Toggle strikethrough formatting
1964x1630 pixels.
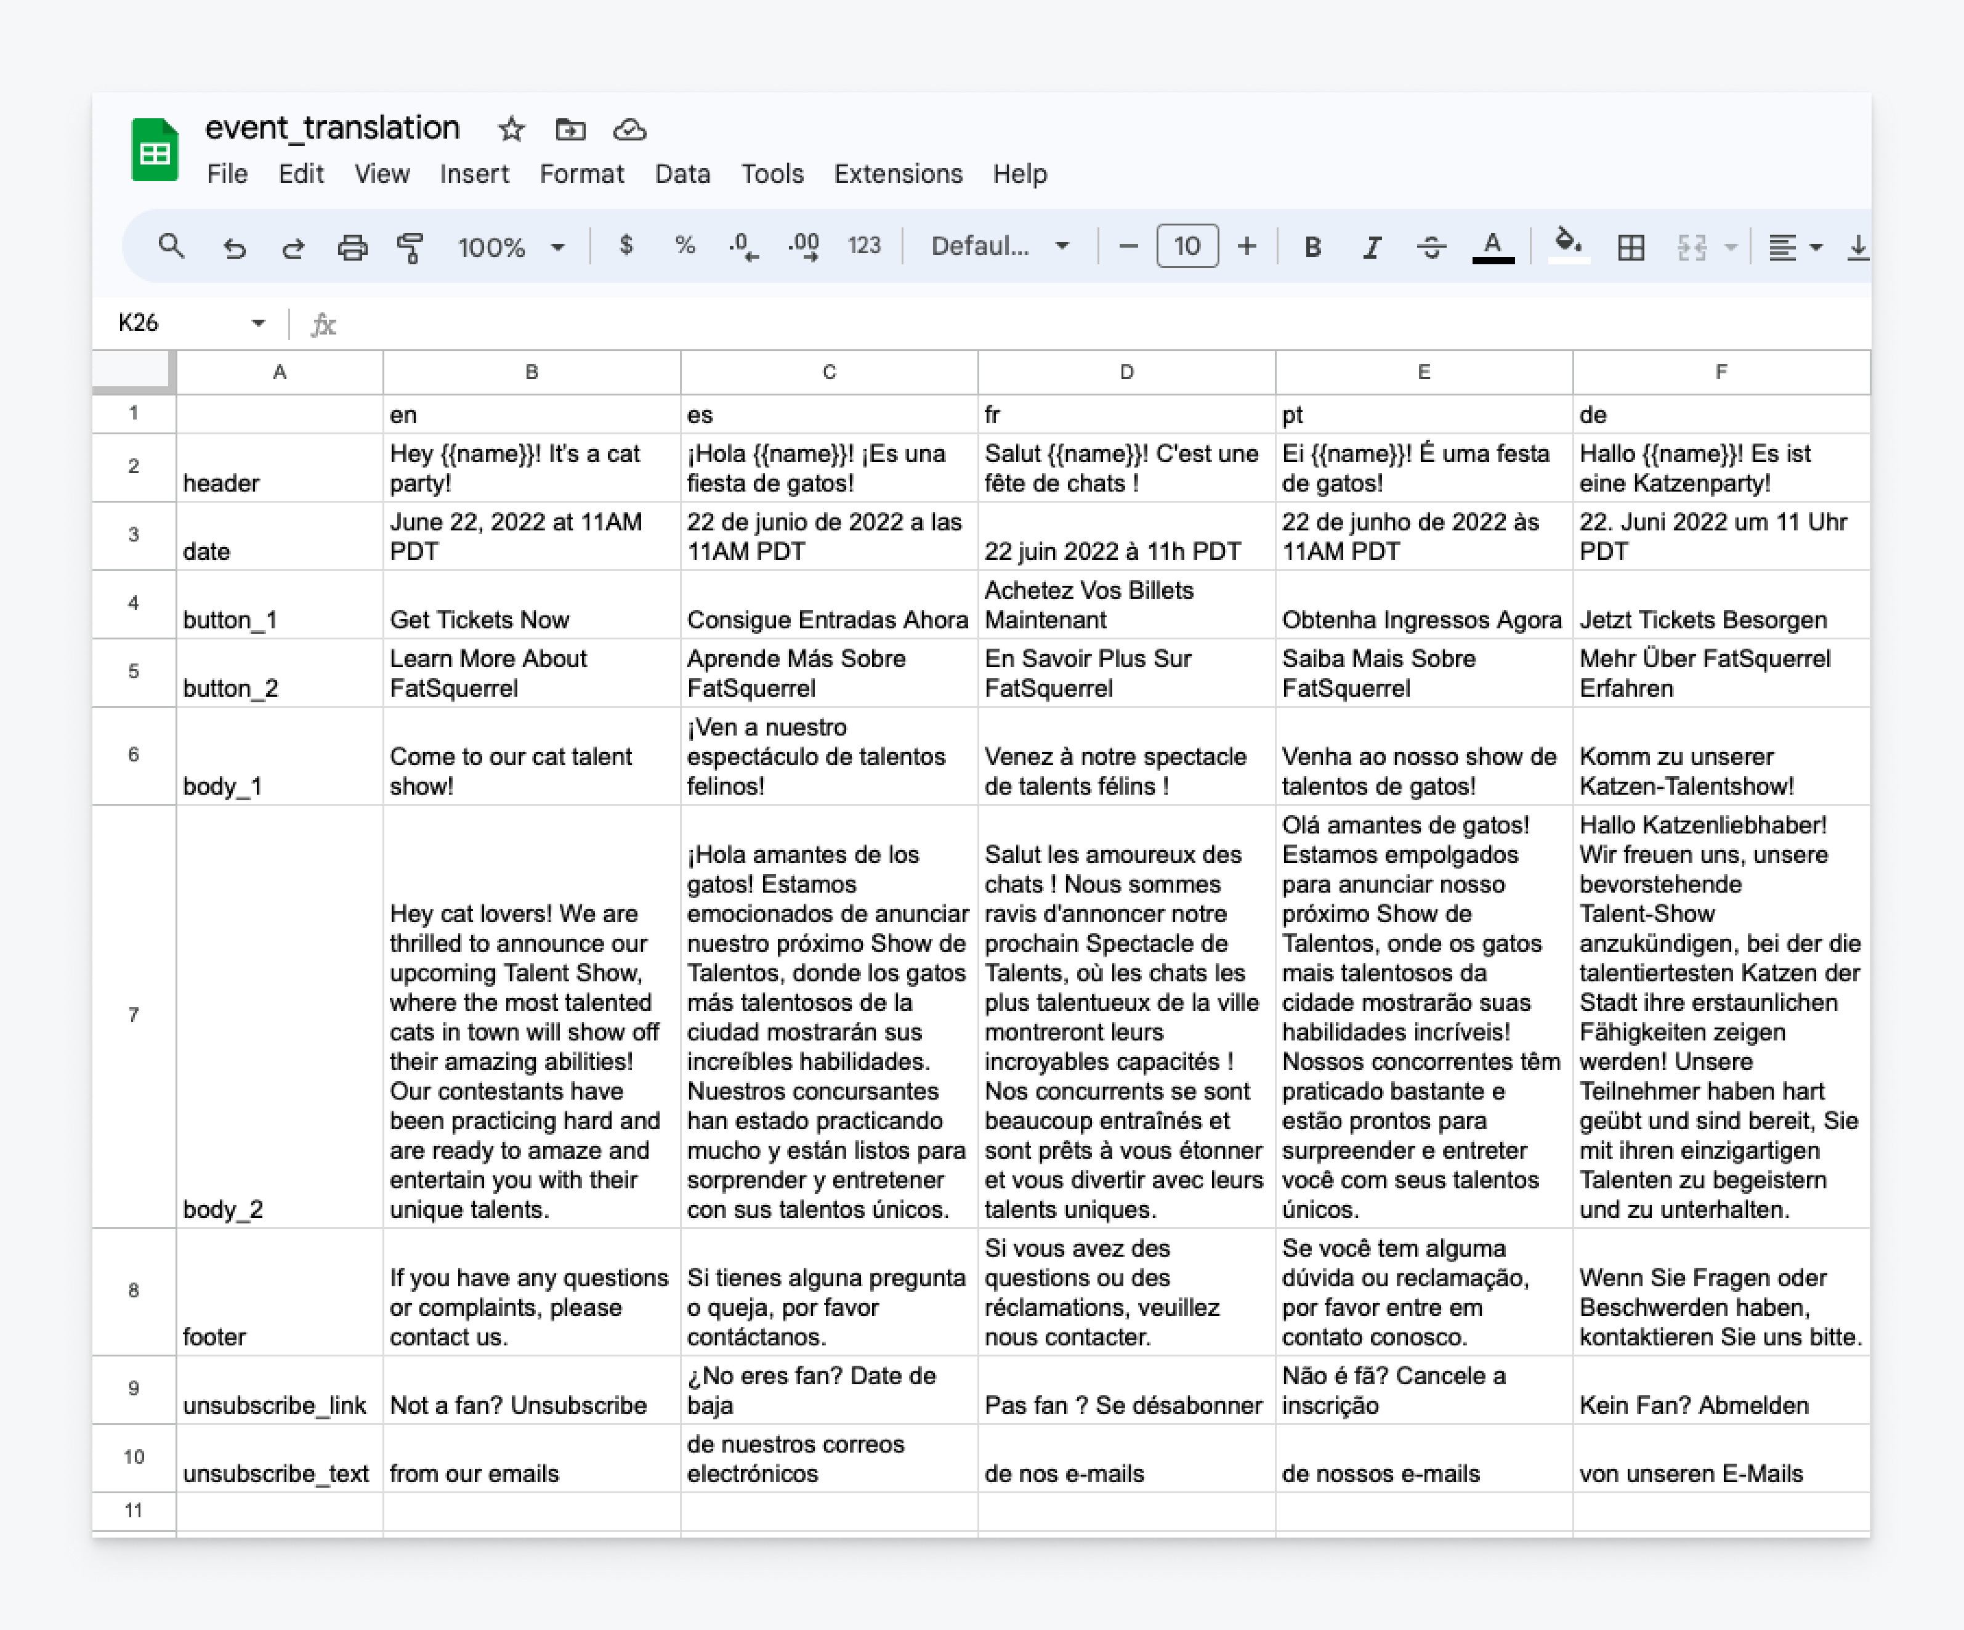click(x=1431, y=247)
